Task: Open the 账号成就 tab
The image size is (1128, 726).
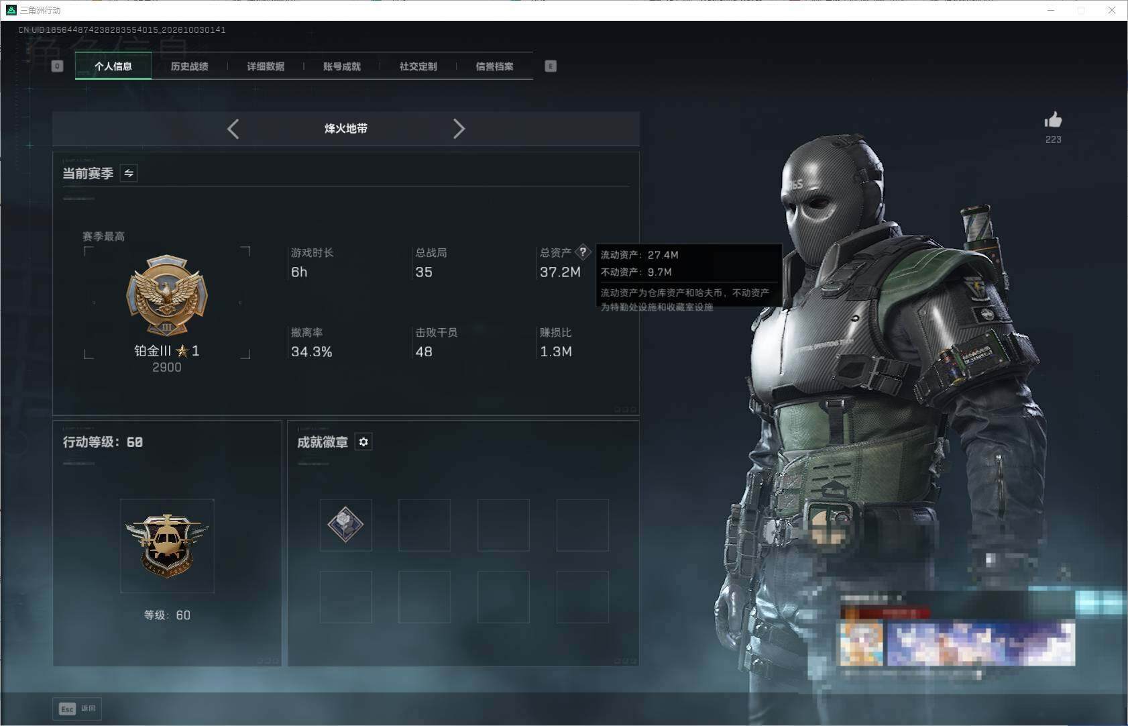Action: pos(342,66)
